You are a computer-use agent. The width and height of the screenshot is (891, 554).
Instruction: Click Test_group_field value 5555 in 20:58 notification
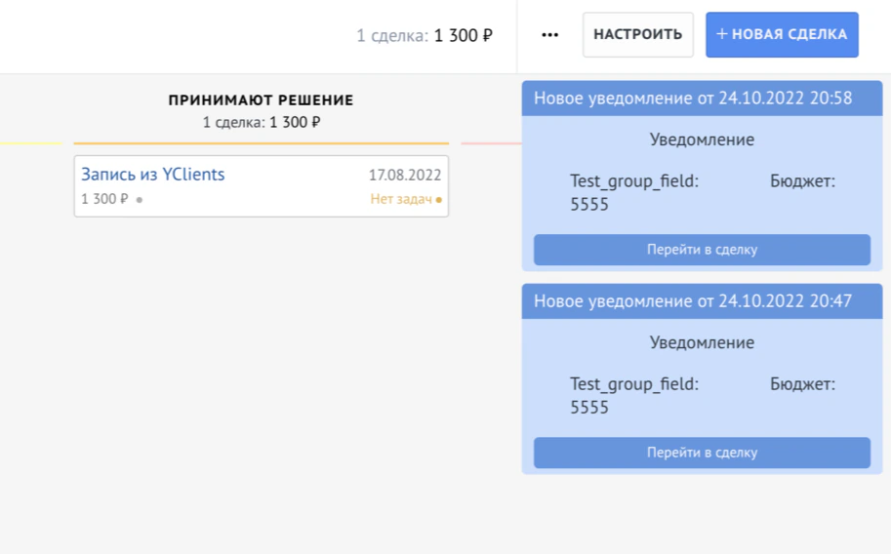(589, 205)
